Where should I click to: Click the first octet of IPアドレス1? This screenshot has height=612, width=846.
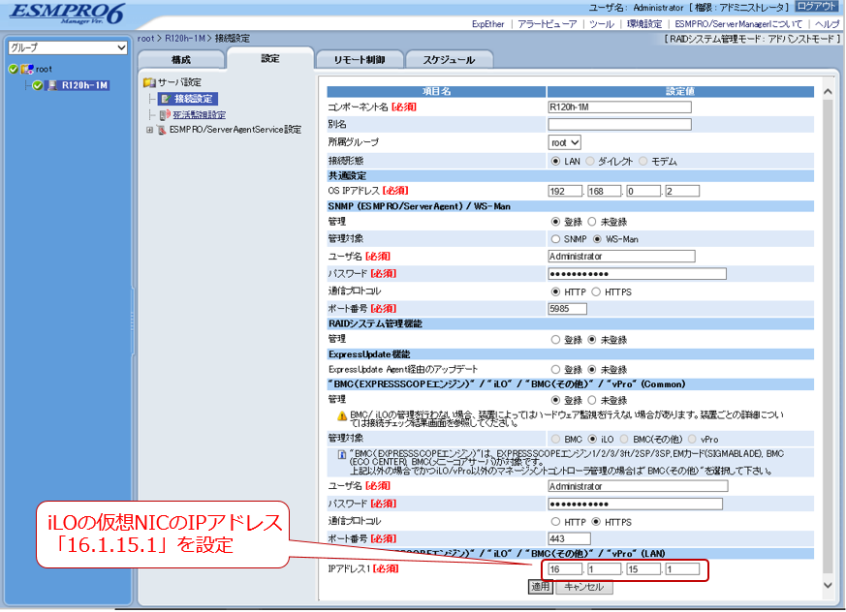pyautogui.click(x=565, y=568)
